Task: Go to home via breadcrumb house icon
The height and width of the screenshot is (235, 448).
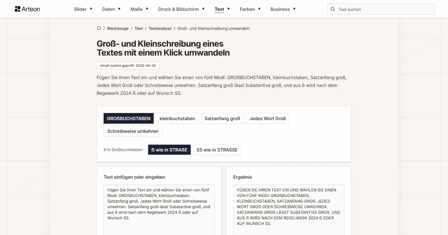Action: (99, 28)
